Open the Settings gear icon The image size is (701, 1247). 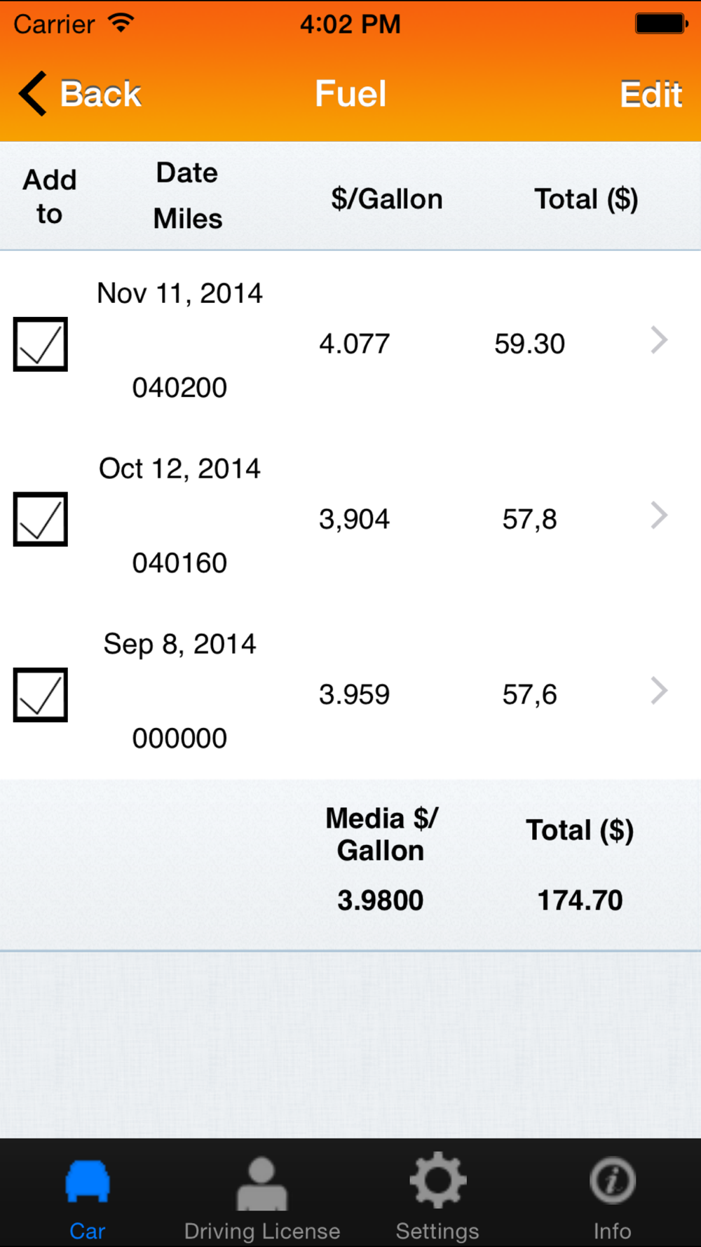437,1180
